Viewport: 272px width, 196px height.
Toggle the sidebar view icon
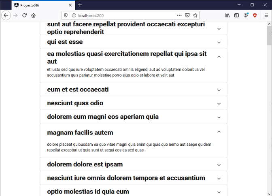236,15
